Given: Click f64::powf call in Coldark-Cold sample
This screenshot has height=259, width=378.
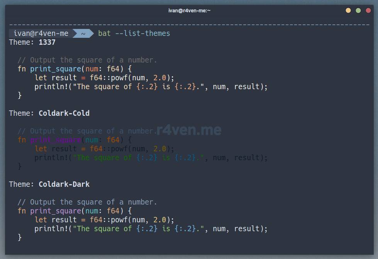Looking at the screenshot, I should coord(113,149).
